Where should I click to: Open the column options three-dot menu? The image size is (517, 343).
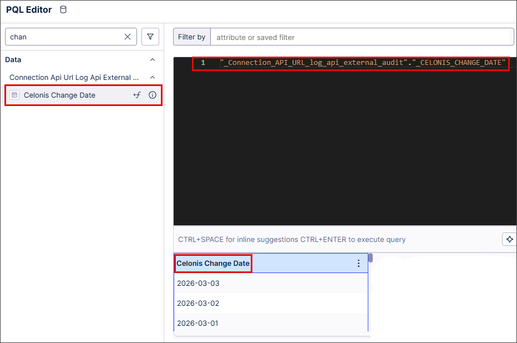[x=358, y=263]
